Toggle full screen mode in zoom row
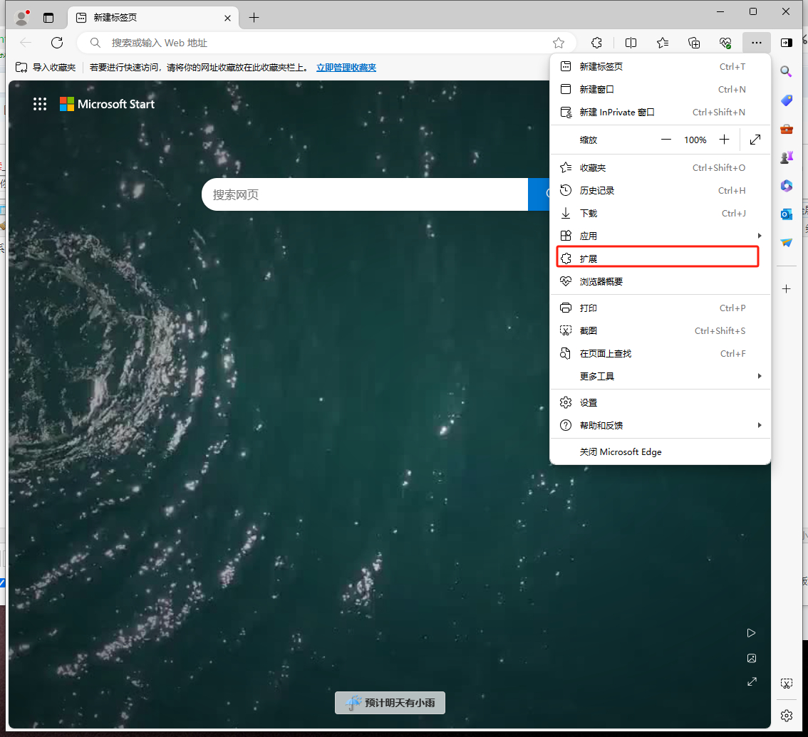The height and width of the screenshot is (737, 808). tap(755, 140)
